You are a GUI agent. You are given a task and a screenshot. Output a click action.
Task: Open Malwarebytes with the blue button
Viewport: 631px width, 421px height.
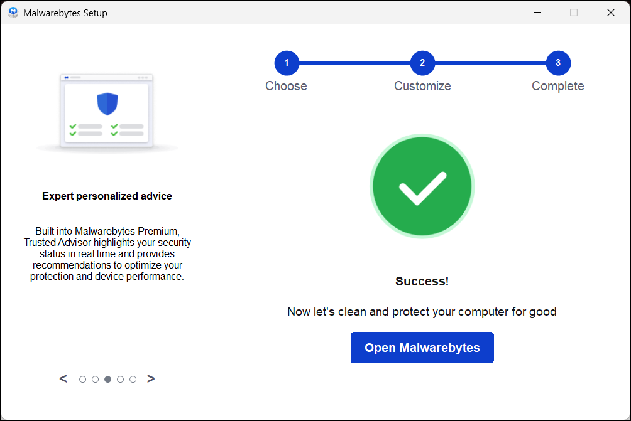click(x=422, y=348)
